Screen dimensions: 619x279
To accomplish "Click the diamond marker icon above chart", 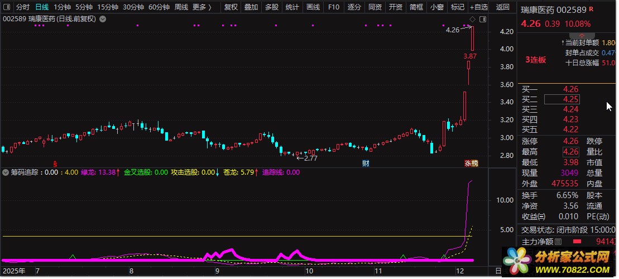I will click(x=472, y=20).
